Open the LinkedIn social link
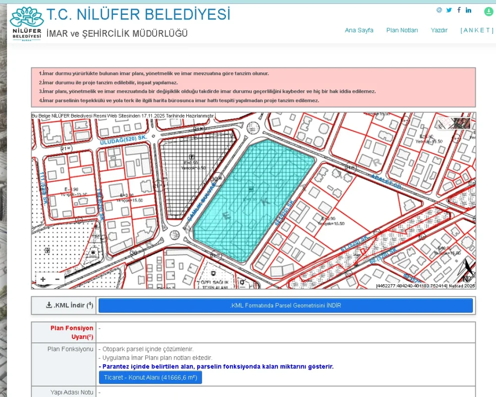 (x=468, y=10)
